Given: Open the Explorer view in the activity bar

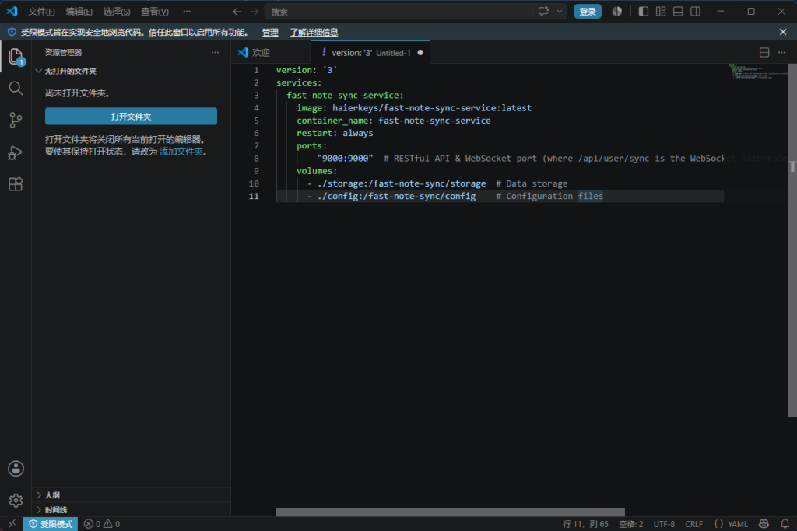Looking at the screenshot, I should [x=16, y=56].
